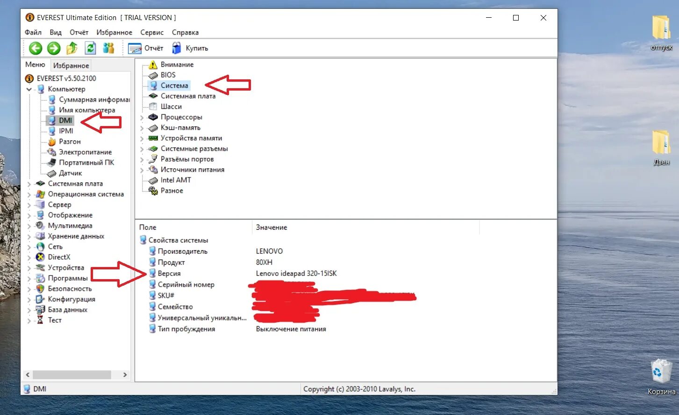Expand the Сеть tree node
The image size is (679, 415).
(29, 247)
